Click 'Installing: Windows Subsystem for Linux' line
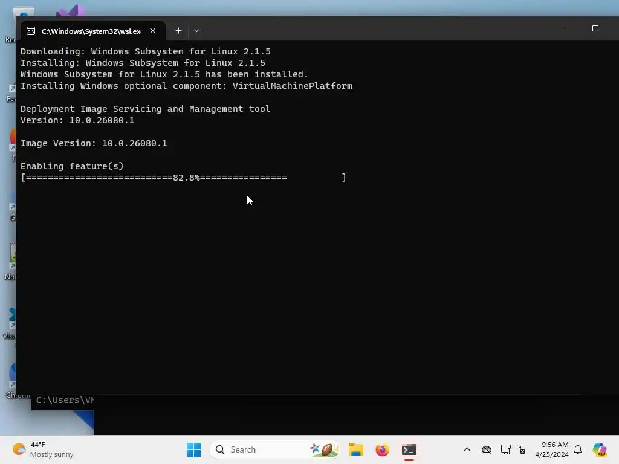This screenshot has width=619, height=464. pyautogui.click(x=143, y=63)
